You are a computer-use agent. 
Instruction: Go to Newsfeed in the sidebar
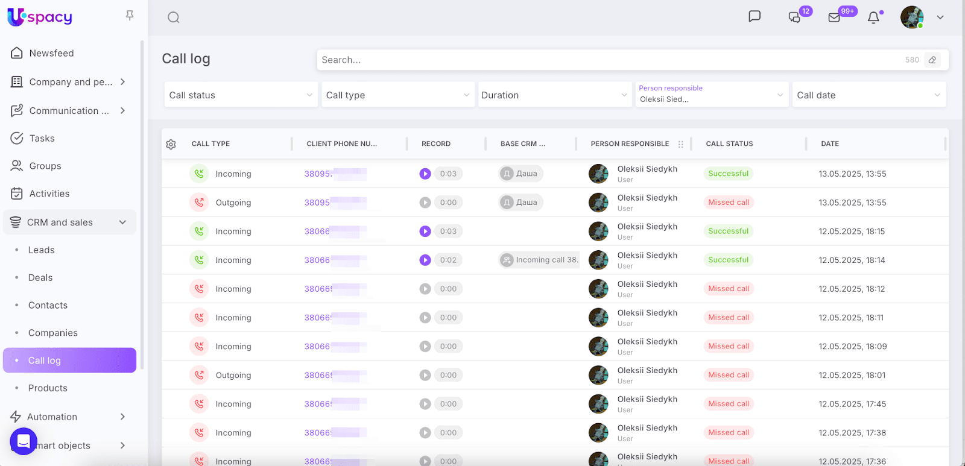pyautogui.click(x=51, y=53)
